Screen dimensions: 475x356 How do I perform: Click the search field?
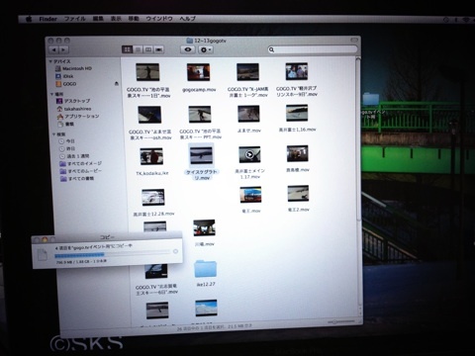pyautogui.click(x=313, y=49)
